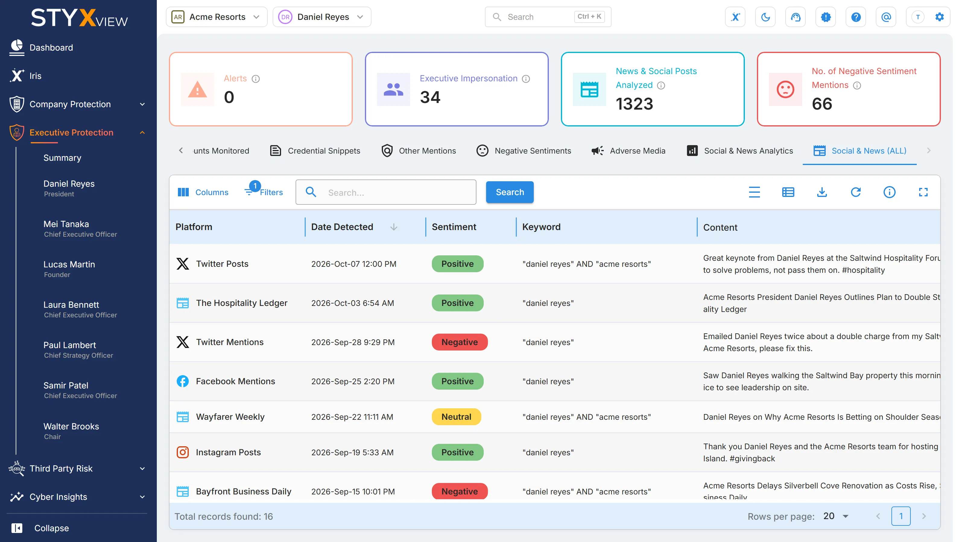This screenshot has height=542, width=965.
Task: Refresh the table results
Action: (x=856, y=192)
